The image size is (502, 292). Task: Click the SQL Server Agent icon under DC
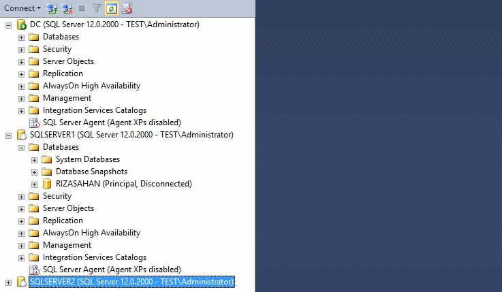pyautogui.click(x=33, y=123)
